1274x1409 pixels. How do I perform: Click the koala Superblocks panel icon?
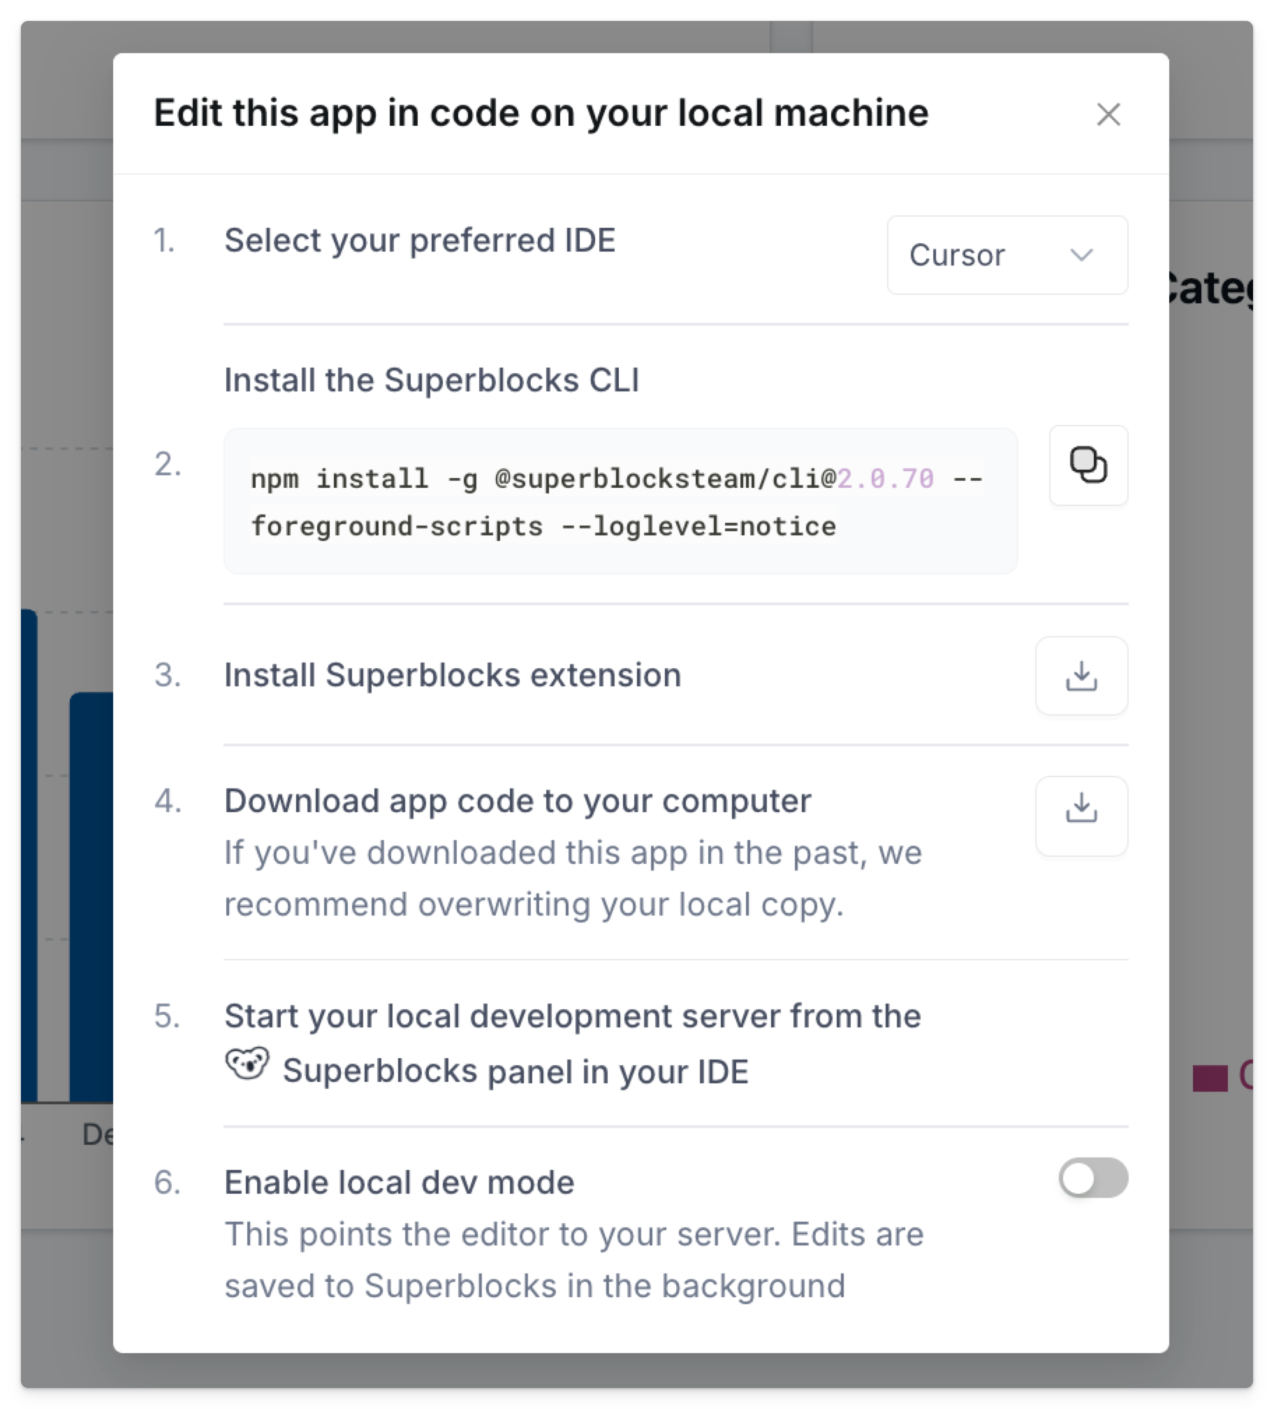247,1064
